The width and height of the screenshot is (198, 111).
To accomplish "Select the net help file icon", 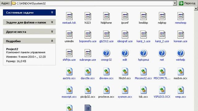I will (x=162, y=53).
